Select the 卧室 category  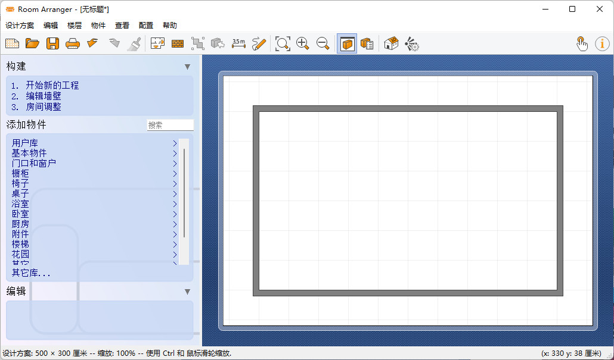[x=94, y=214]
